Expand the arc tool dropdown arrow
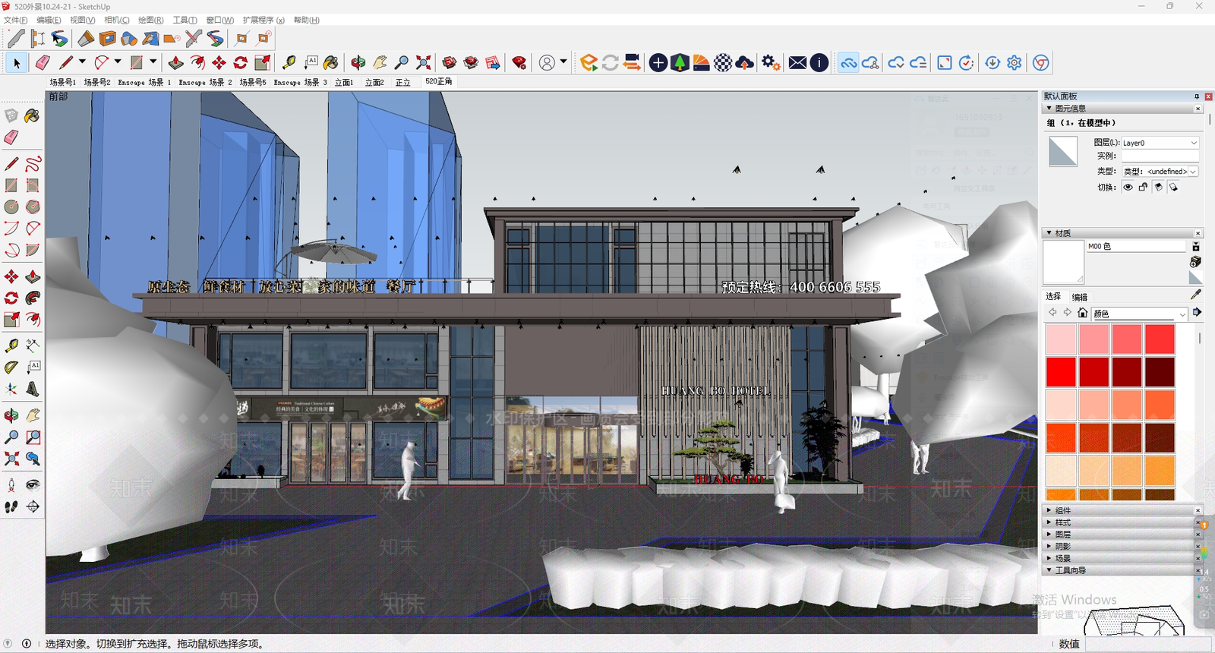 point(118,62)
